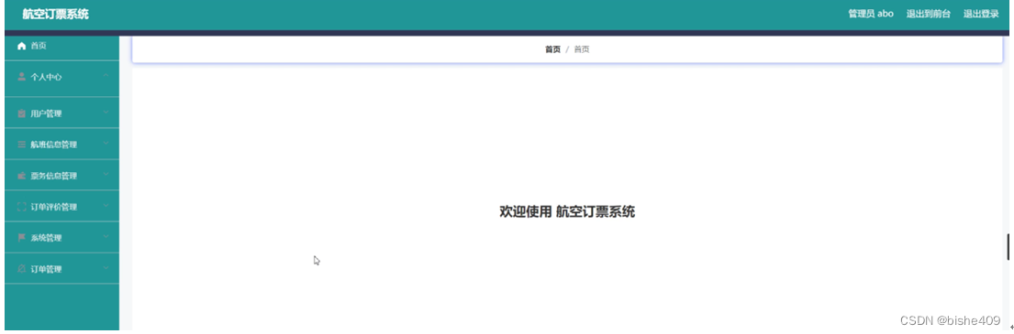The image size is (1014, 334).
Task: Open the 首页 sidebar menu item
Action: click(62, 46)
